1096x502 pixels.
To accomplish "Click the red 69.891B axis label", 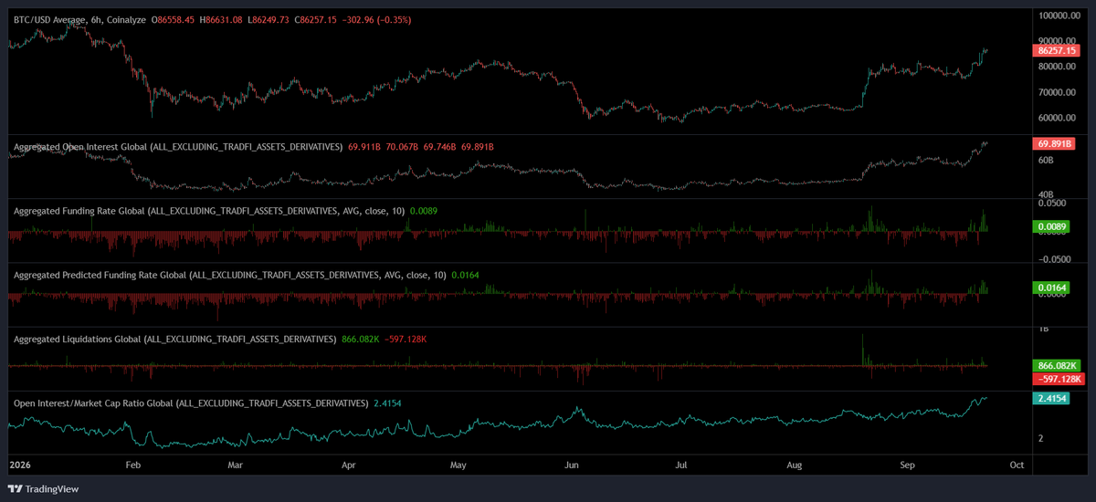I will click(1053, 144).
